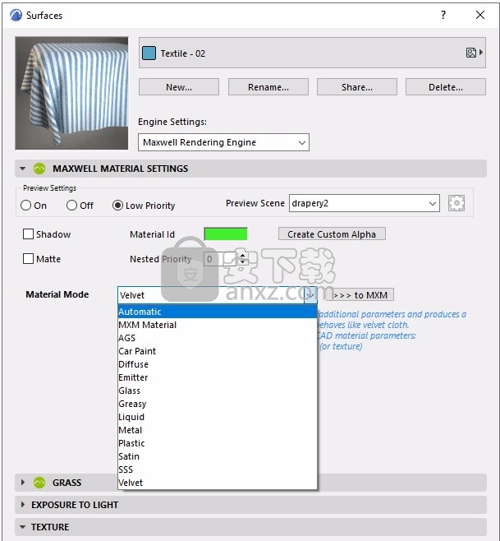Open the surface picker popup icon
This screenshot has height=541, width=500.
[475, 53]
